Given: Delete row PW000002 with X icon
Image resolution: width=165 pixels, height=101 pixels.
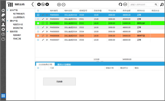Looking at the screenshot, I should (x=47, y=19).
